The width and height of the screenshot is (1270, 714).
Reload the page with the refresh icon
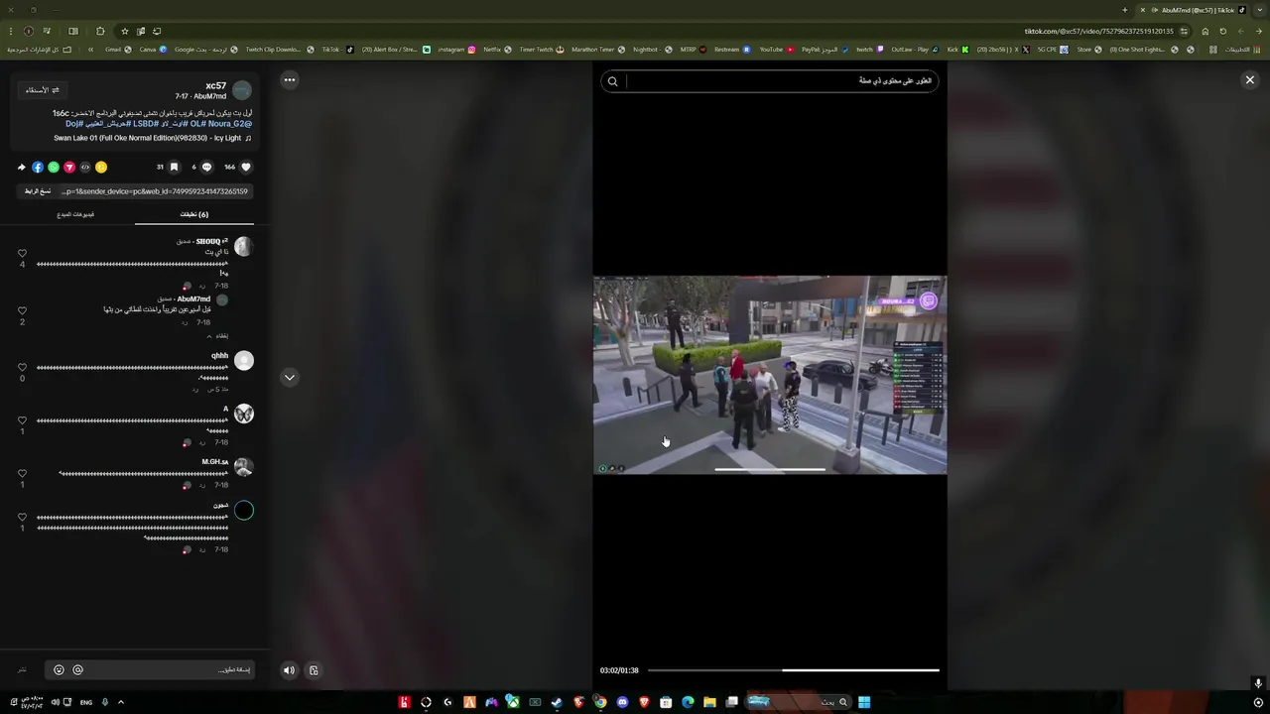coord(1223,31)
